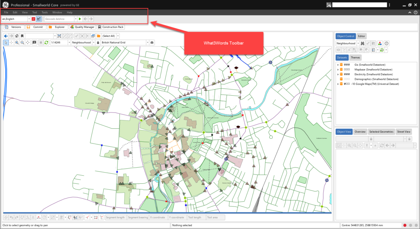This screenshot has height=229, width=420.
Task: Toggle Mapbase datastore visibility checkboxes
Action: 347,69
